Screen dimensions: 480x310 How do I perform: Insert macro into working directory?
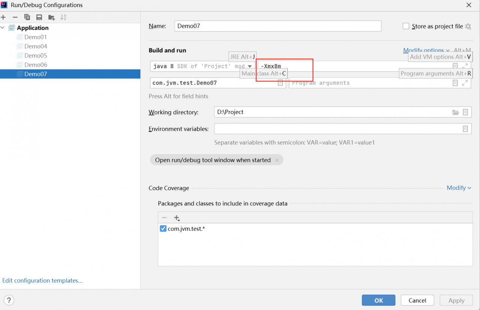(x=465, y=112)
